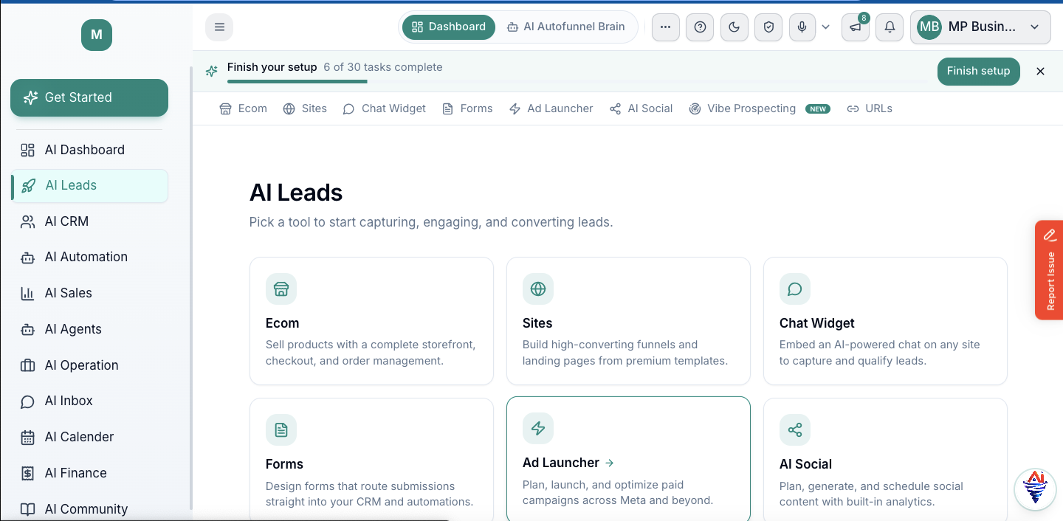This screenshot has height=521, width=1063.
Task: Open the Forms sub-navigation tab
Action: (467, 108)
